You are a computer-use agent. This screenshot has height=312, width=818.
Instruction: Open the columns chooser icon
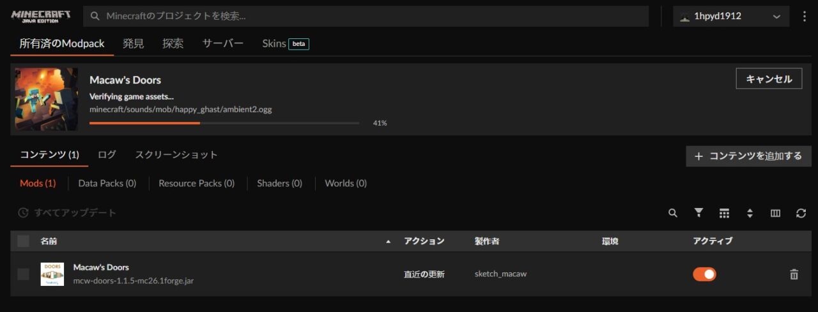775,213
